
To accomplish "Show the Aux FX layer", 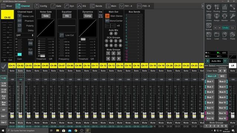I will 4,97.
